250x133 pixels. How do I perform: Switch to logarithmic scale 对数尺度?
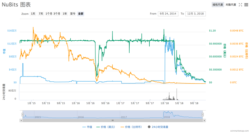[231, 4]
